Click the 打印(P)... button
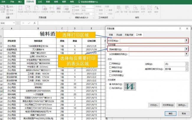The width and height of the screenshot is (192, 120). (154, 105)
